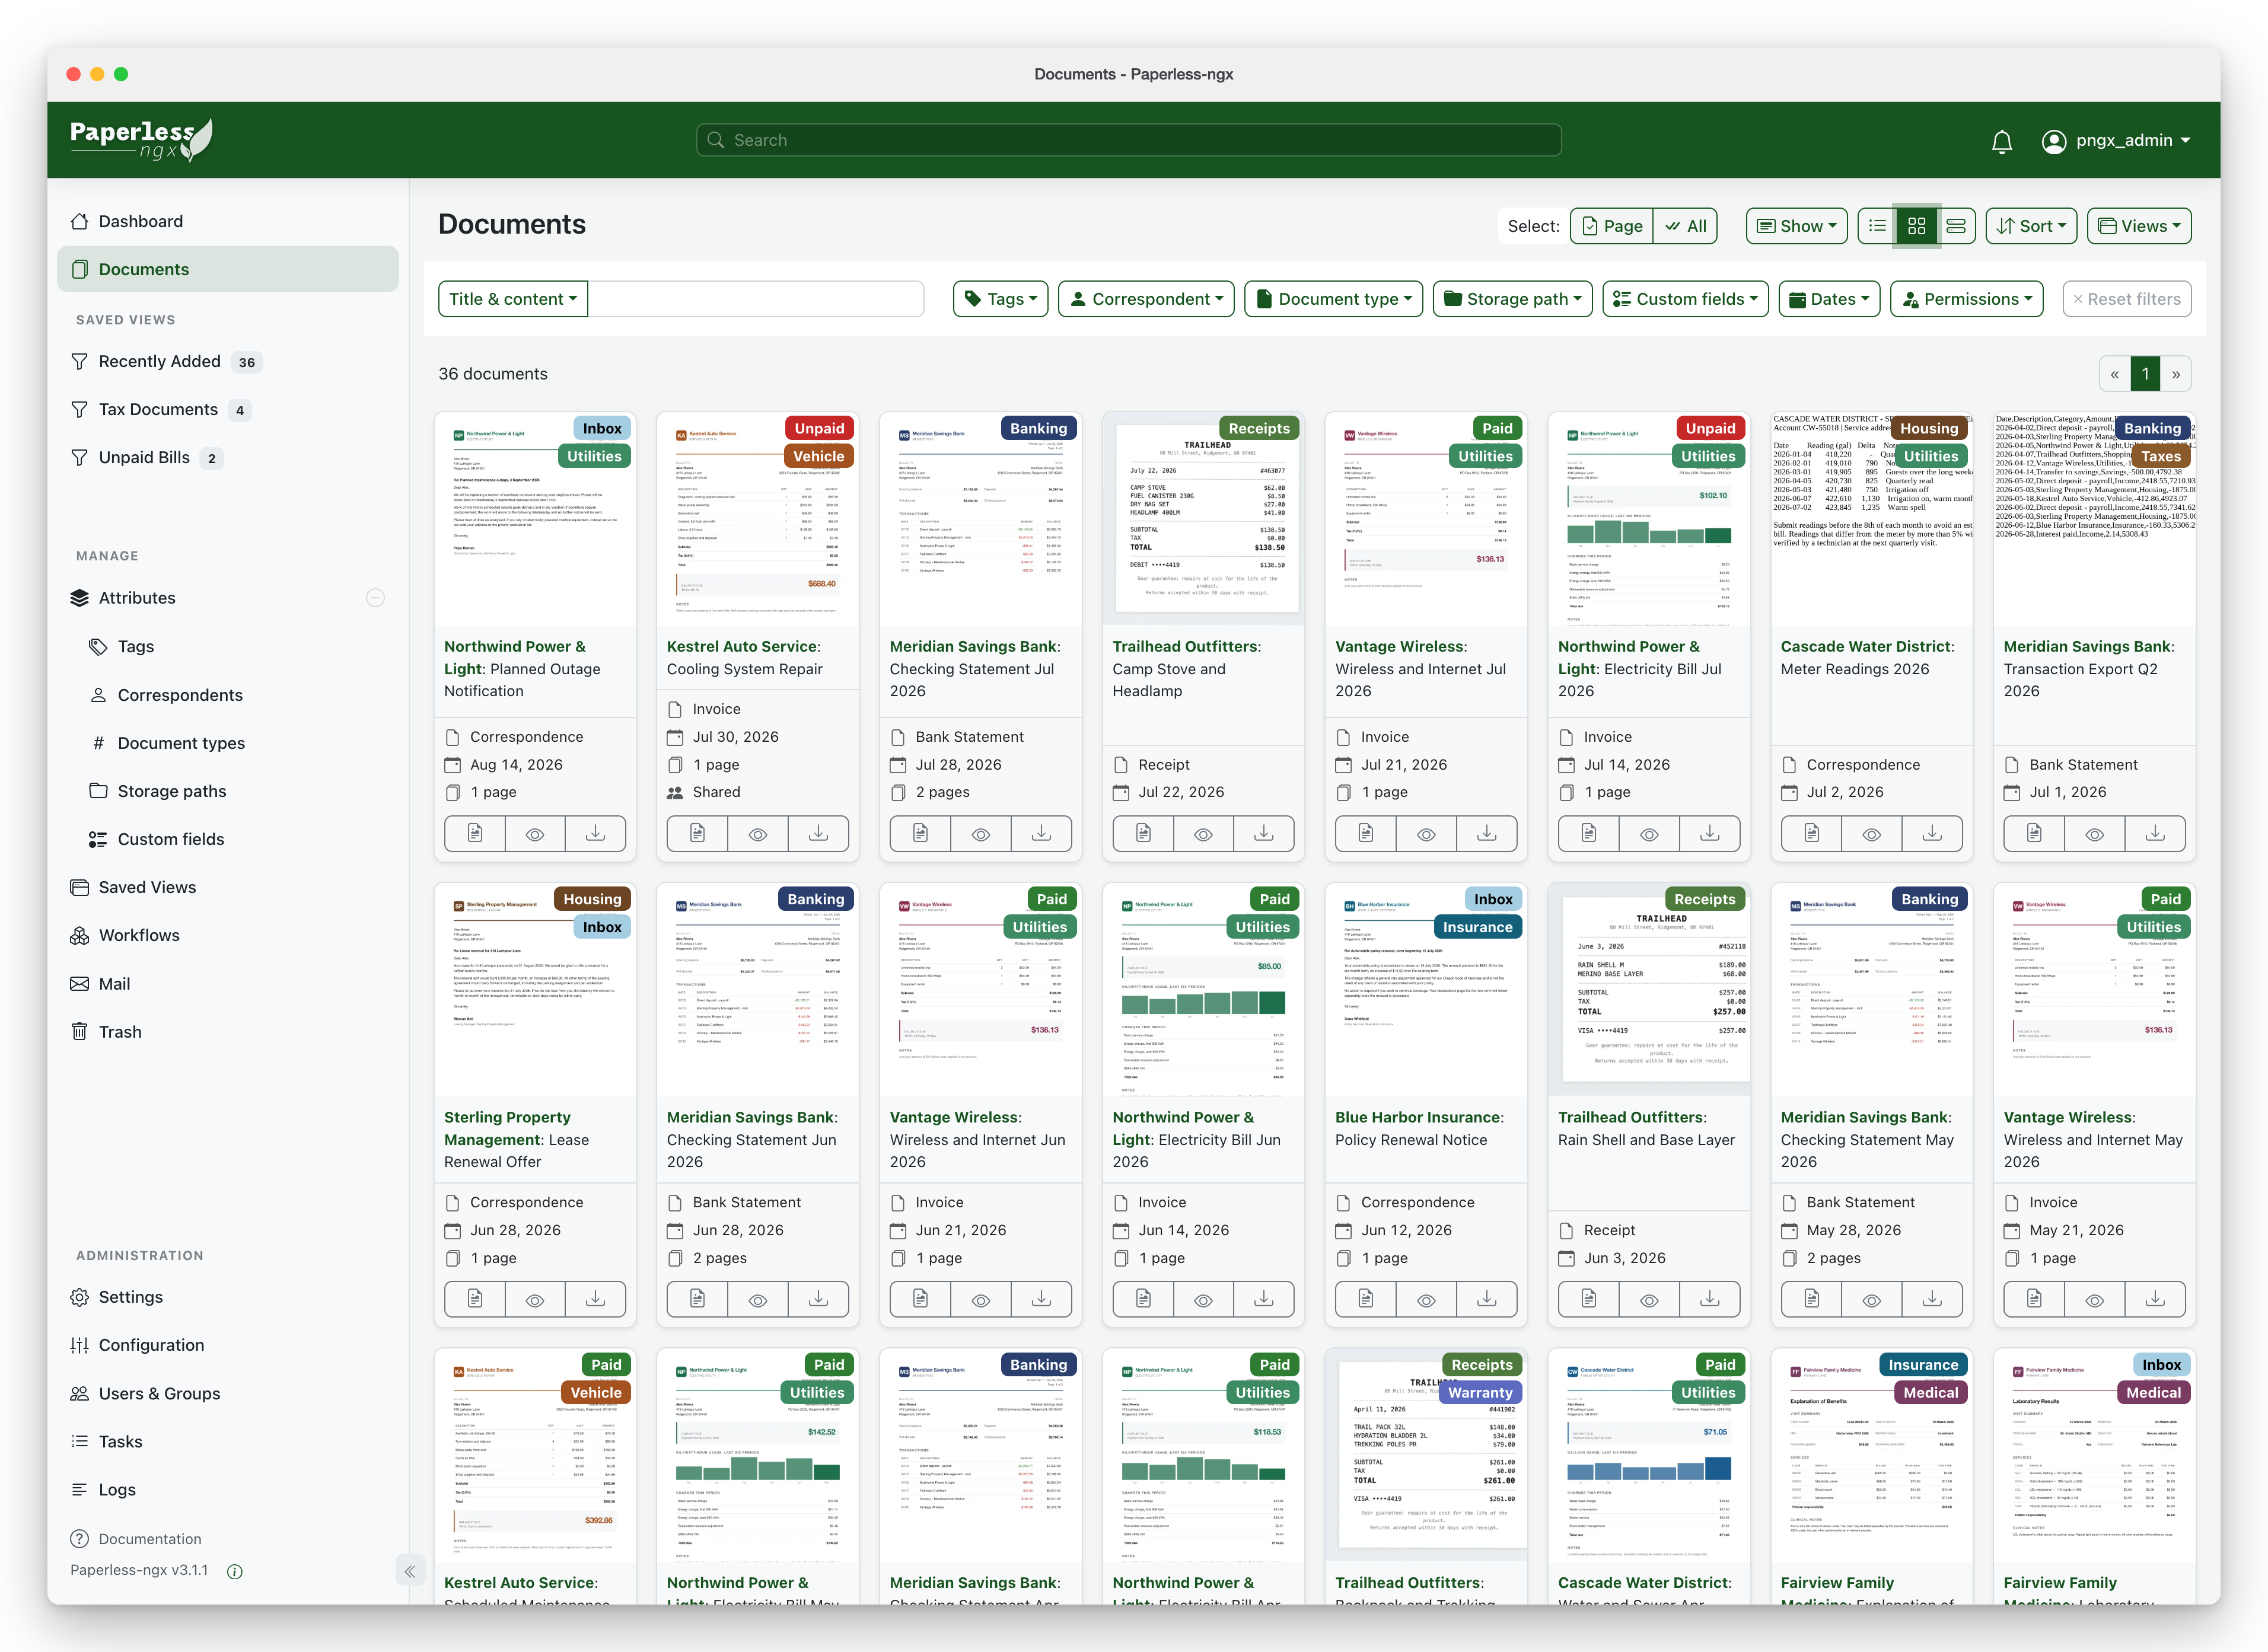Open the Correspondent filter dropdown

1146,299
